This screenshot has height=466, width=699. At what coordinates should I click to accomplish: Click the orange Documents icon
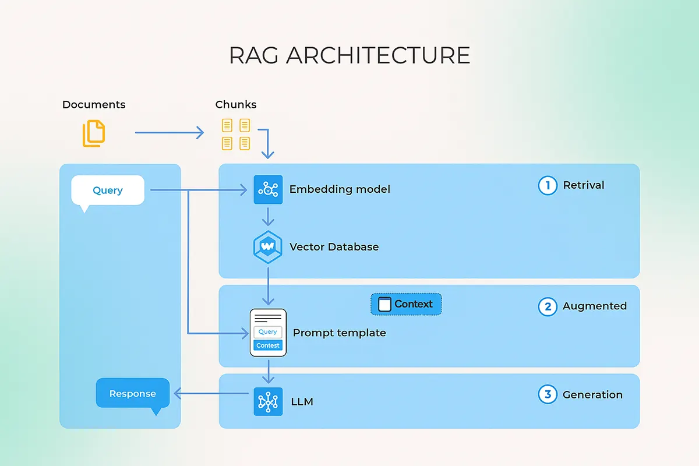pos(94,133)
